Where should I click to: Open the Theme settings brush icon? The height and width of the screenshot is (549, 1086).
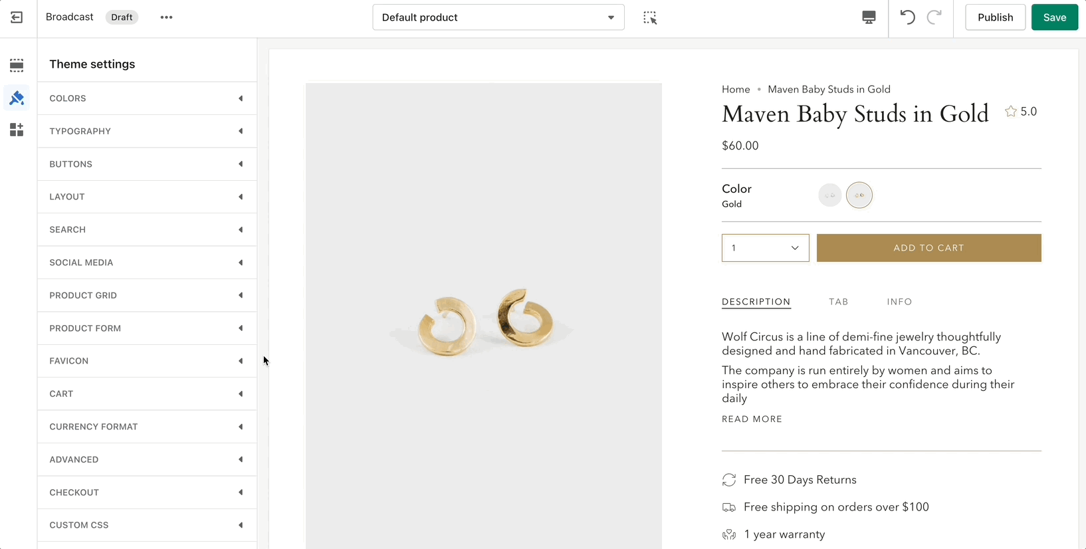(17, 98)
